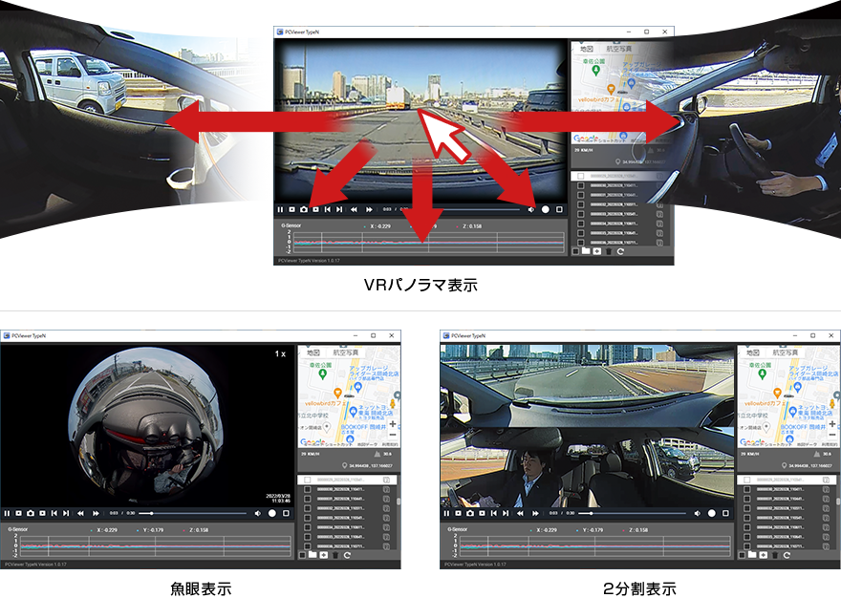Fast-forward video in the fisheye view window
The width and height of the screenshot is (841, 598).
(96, 513)
